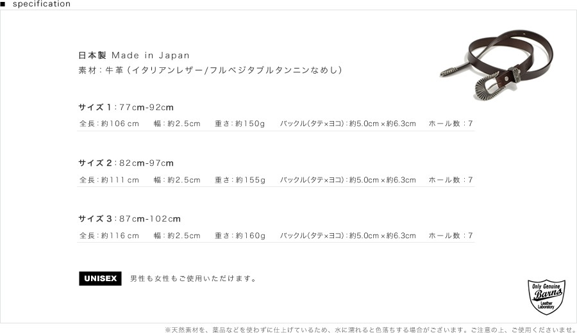Viewport: 577px width, 333px height.
Task: Click the UNISEX black badge
Action: click(x=101, y=278)
